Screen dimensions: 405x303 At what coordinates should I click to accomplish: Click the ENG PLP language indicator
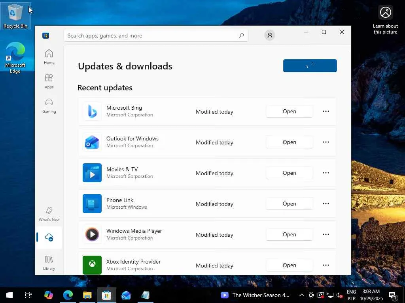351,295
